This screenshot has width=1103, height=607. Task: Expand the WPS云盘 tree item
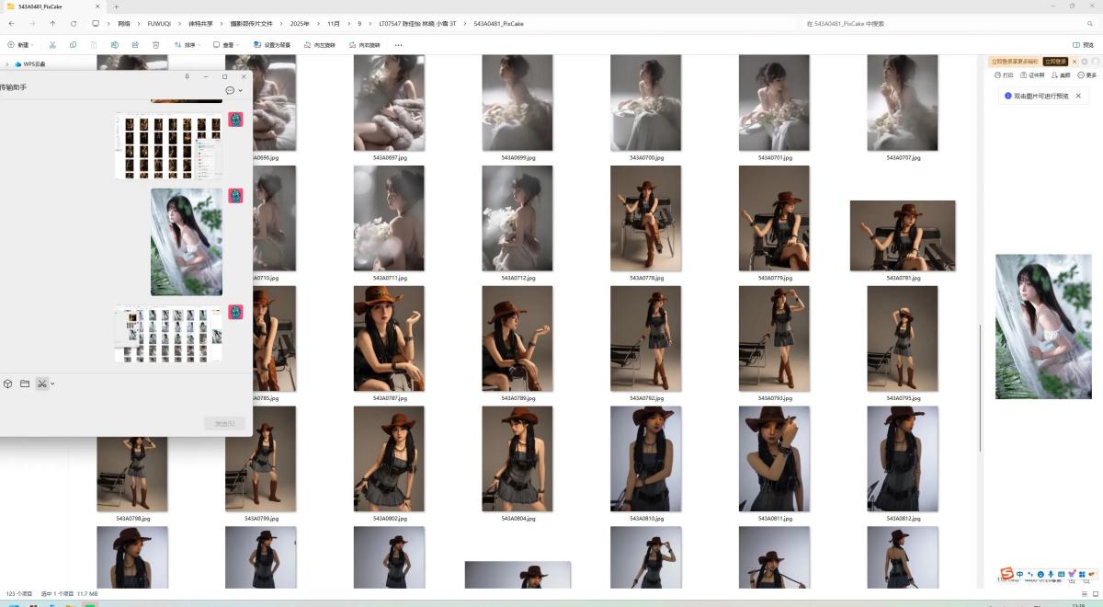tap(7, 64)
